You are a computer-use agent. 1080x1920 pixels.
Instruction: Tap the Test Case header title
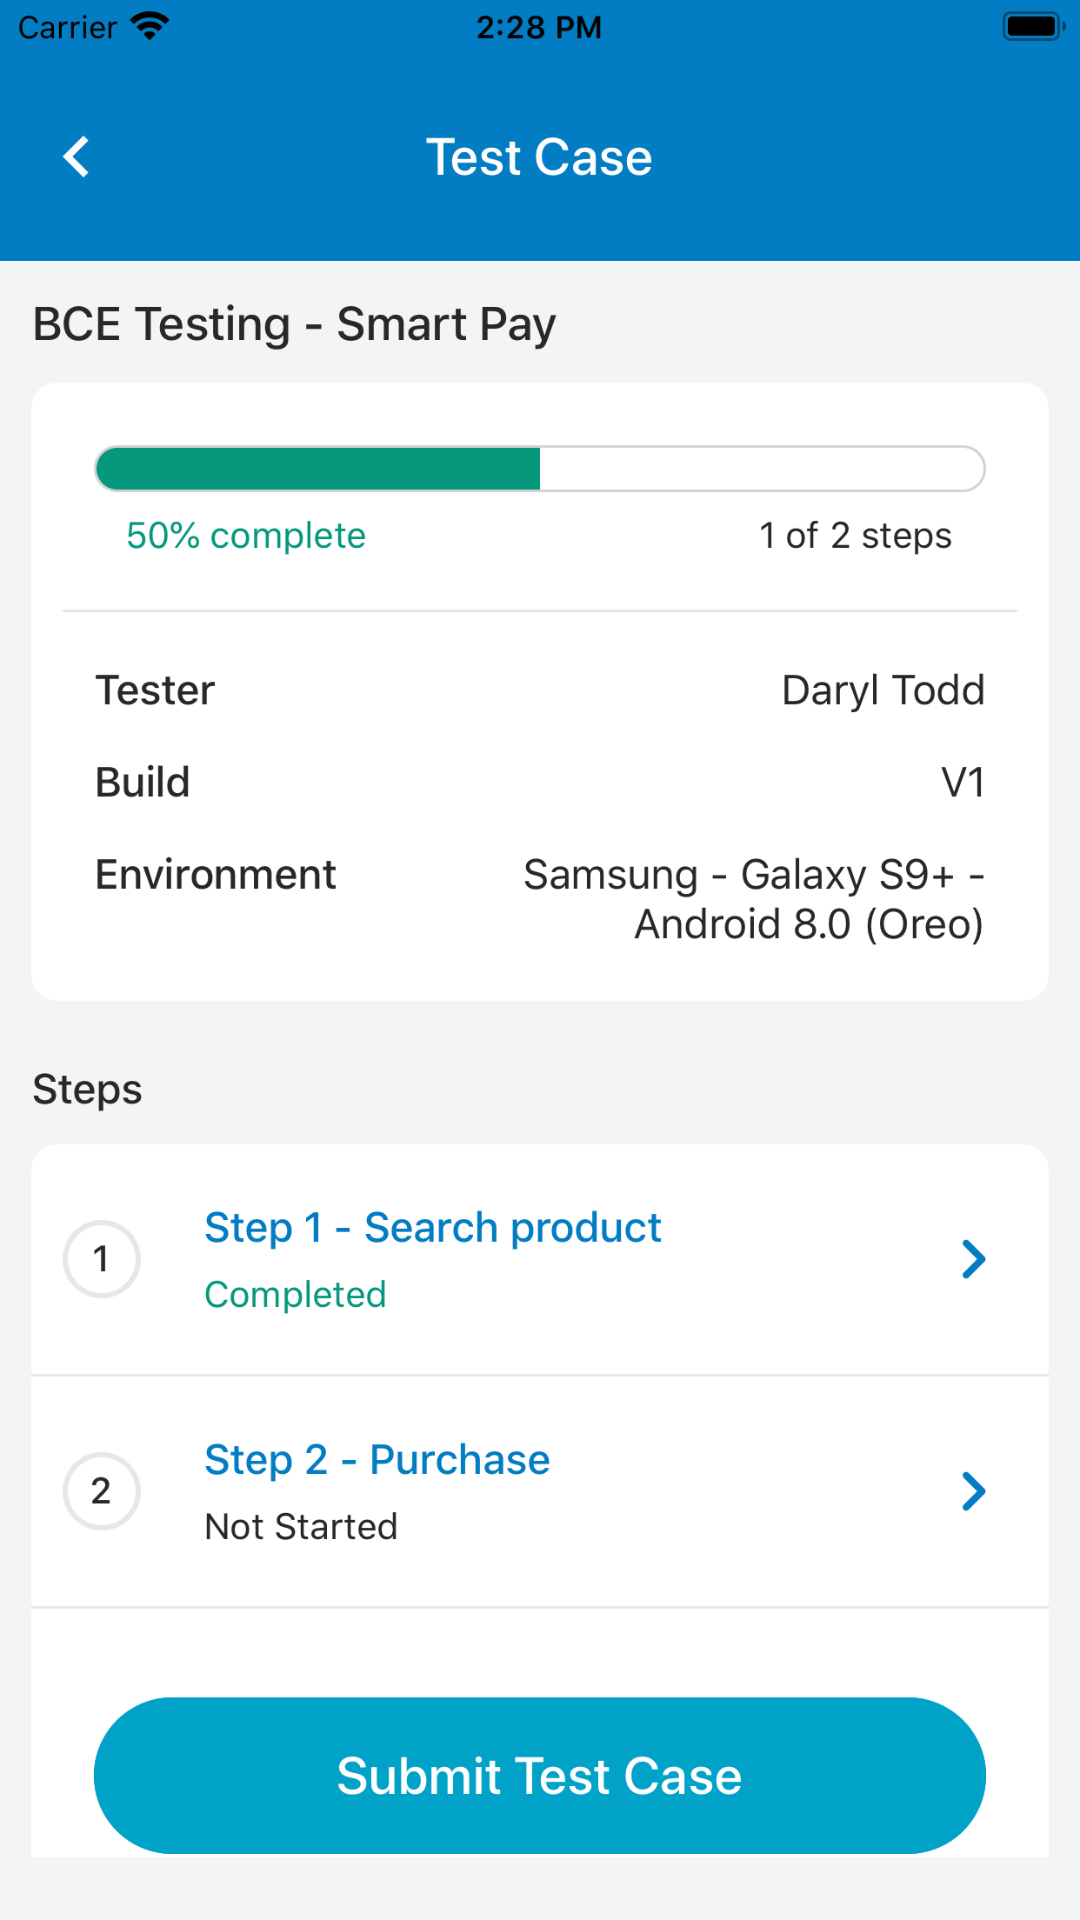(539, 157)
